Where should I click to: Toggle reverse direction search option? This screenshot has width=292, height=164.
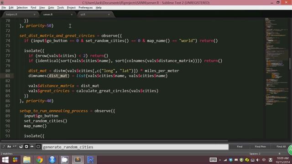21,147
